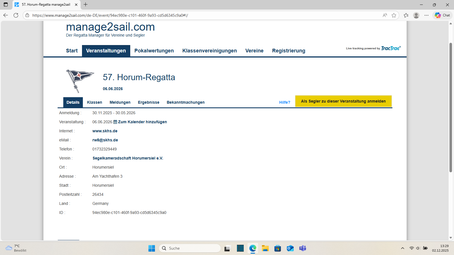The height and width of the screenshot is (255, 454).
Task: Open the favorites list icon
Action: (406, 15)
